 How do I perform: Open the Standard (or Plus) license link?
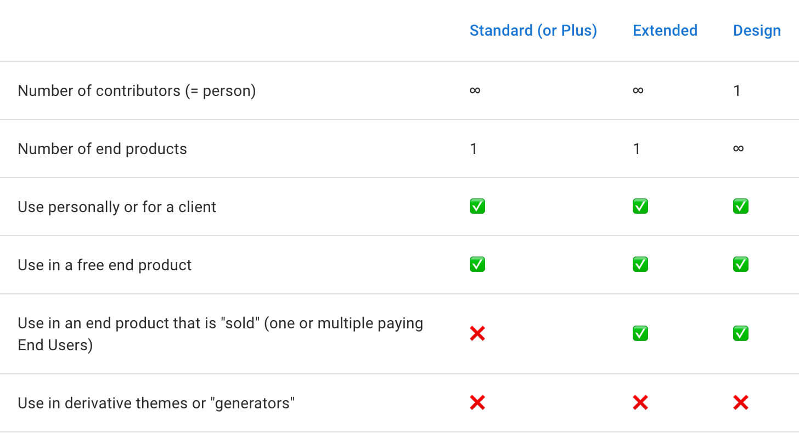coord(533,31)
